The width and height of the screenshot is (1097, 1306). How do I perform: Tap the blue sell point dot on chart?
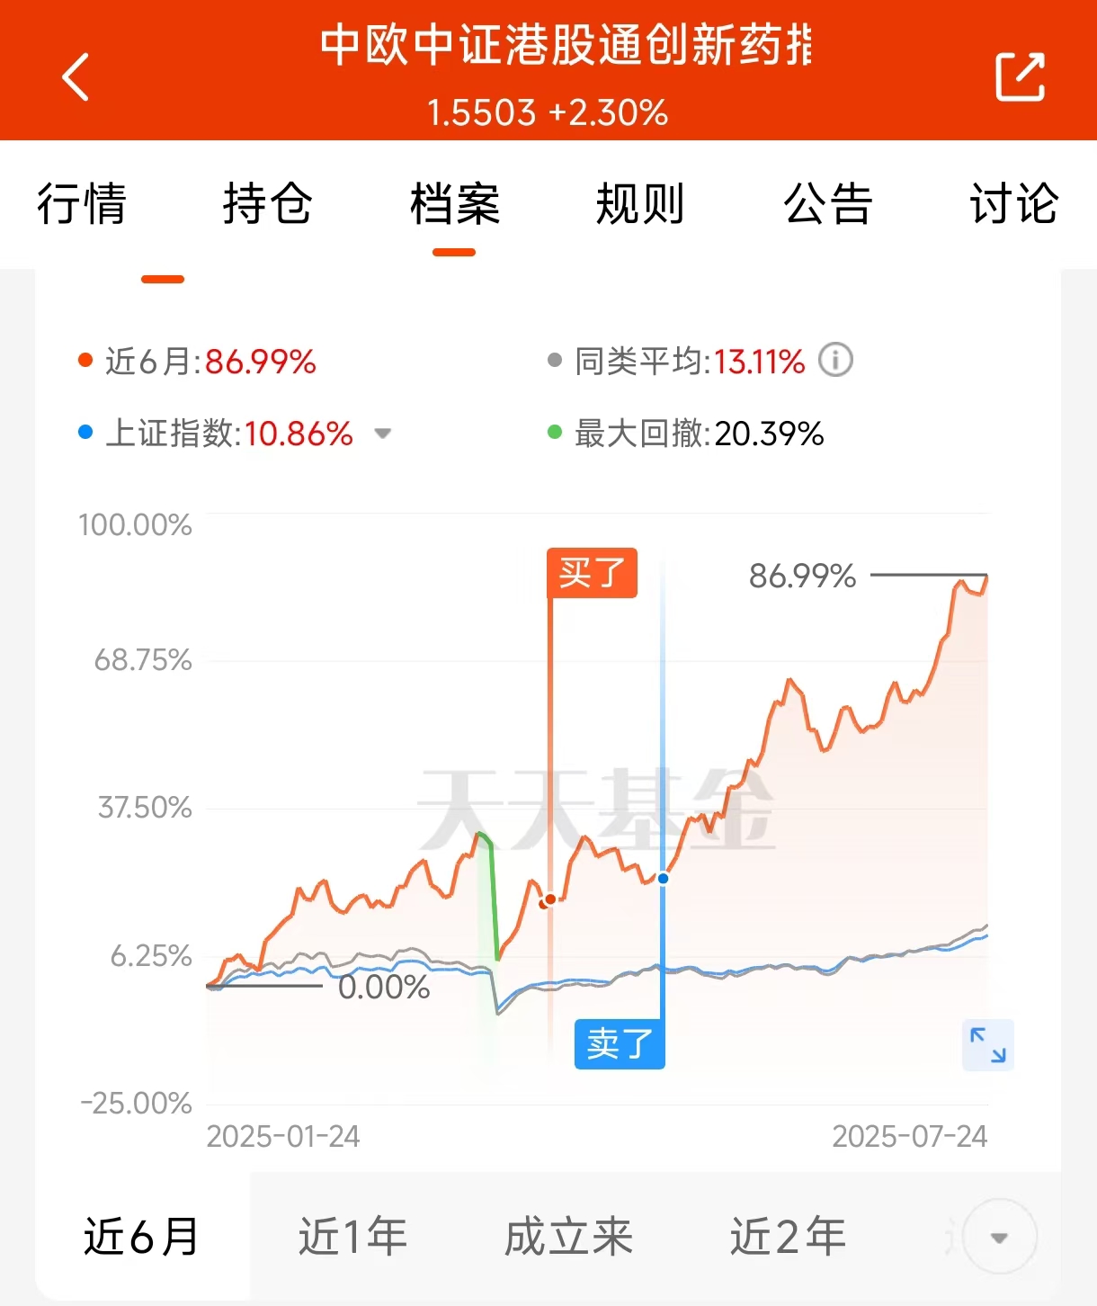click(663, 879)
